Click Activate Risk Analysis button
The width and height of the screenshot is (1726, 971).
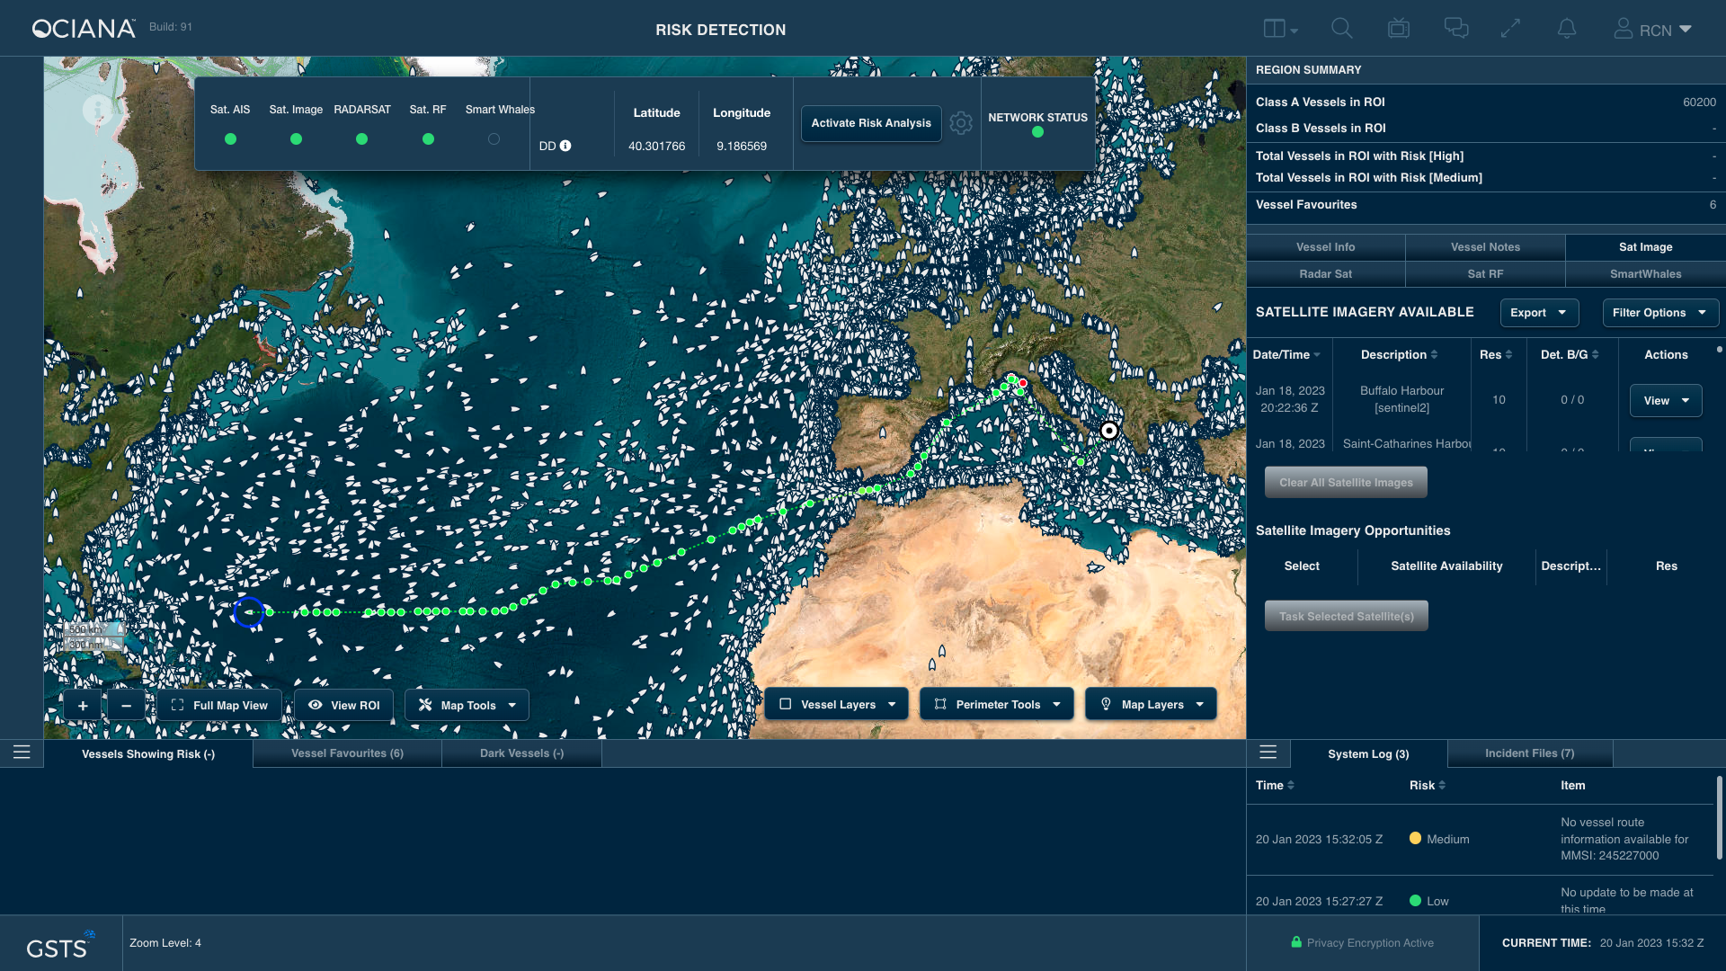[x=871, y=123]
